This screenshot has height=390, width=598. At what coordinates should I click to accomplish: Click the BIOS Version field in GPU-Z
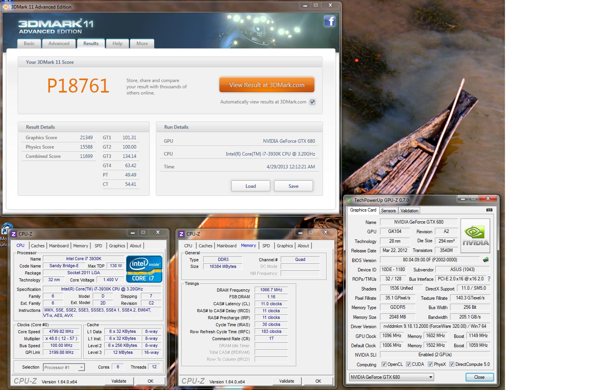click(430, 260)
